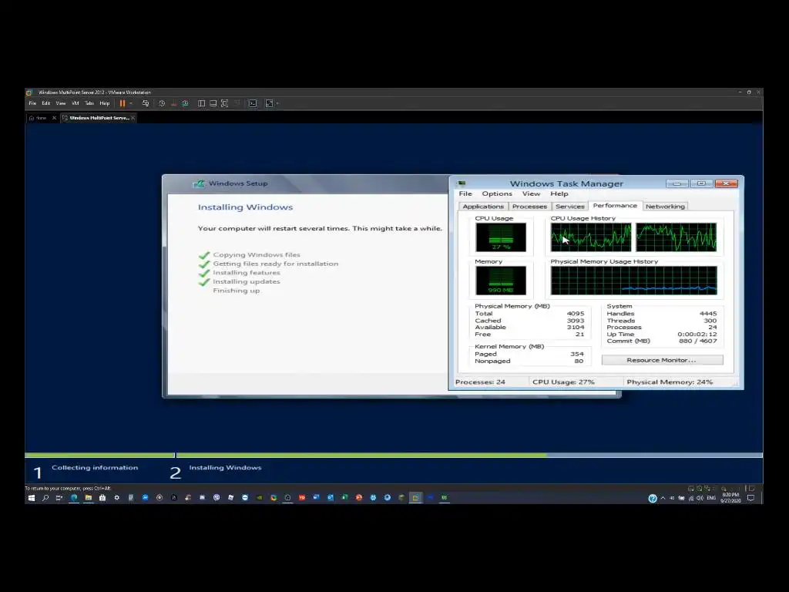The height and width of the screenshot is (592, 789).
Task: Open Microsoft Store from the taskbar
Action: (x=102, y=498)
